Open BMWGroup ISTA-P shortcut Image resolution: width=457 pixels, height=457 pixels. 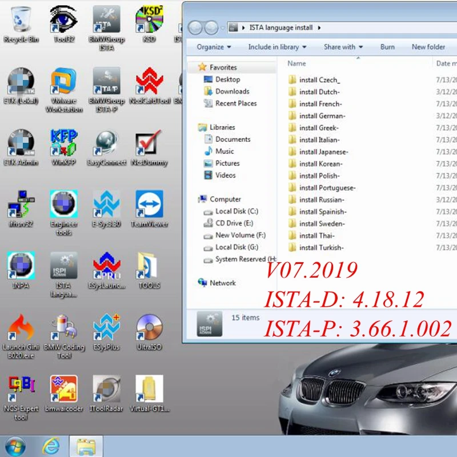point(106,90)
